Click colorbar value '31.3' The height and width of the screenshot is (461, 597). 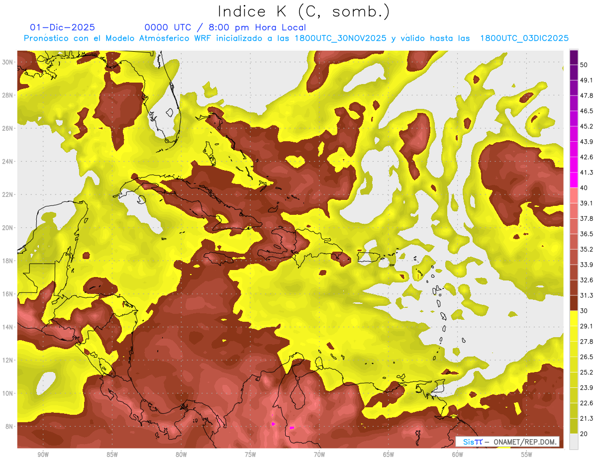coord(586,295)
